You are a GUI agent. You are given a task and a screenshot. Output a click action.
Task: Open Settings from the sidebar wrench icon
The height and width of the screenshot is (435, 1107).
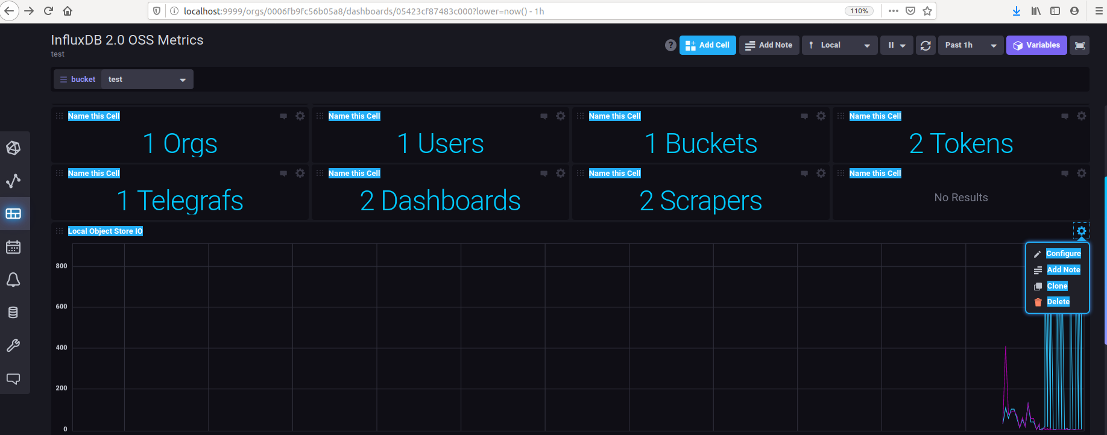(13, 345)
